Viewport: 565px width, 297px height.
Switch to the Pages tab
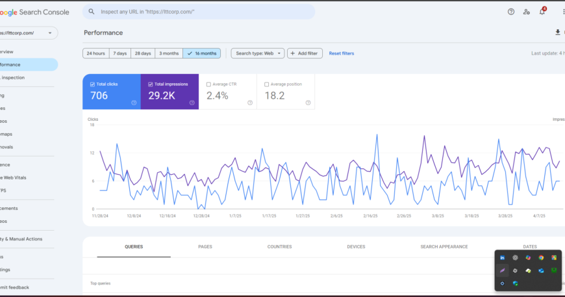pyautogui.click(x=205, y=247)
